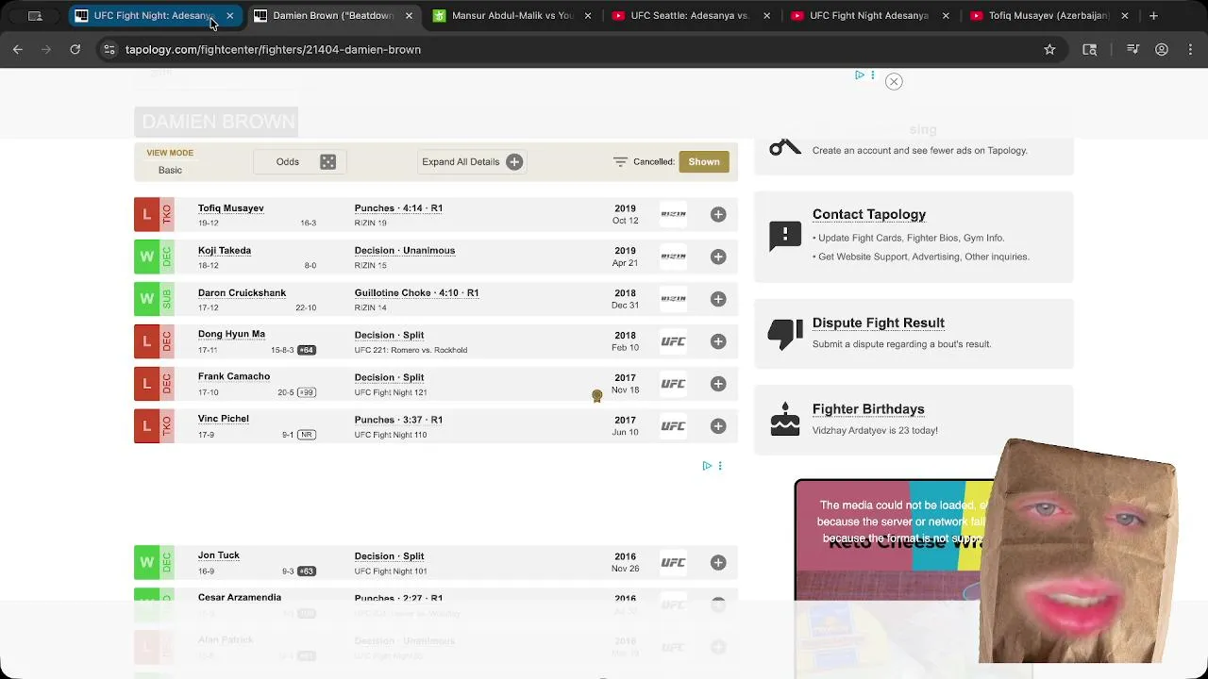Close the Damien Brown tab

[409, 15]
